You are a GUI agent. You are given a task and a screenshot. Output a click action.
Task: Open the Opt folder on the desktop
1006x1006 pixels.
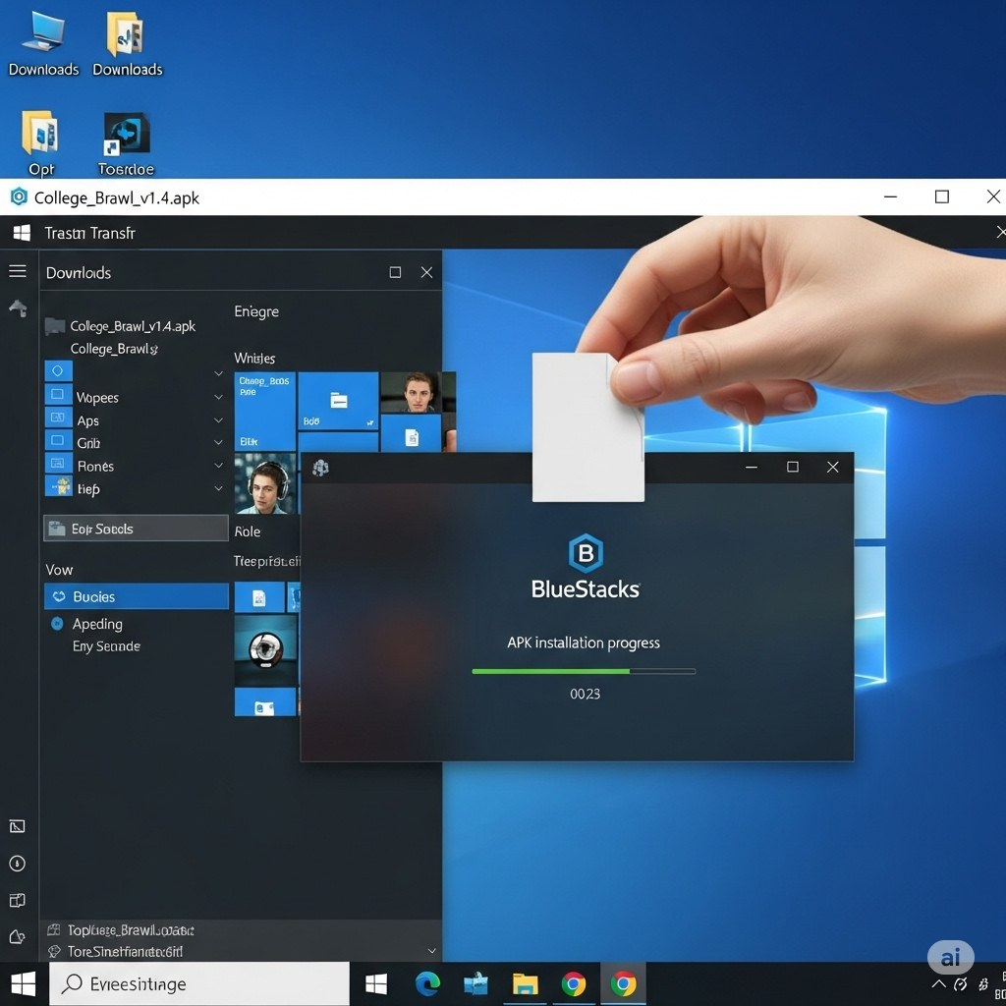tap(41, 143)
